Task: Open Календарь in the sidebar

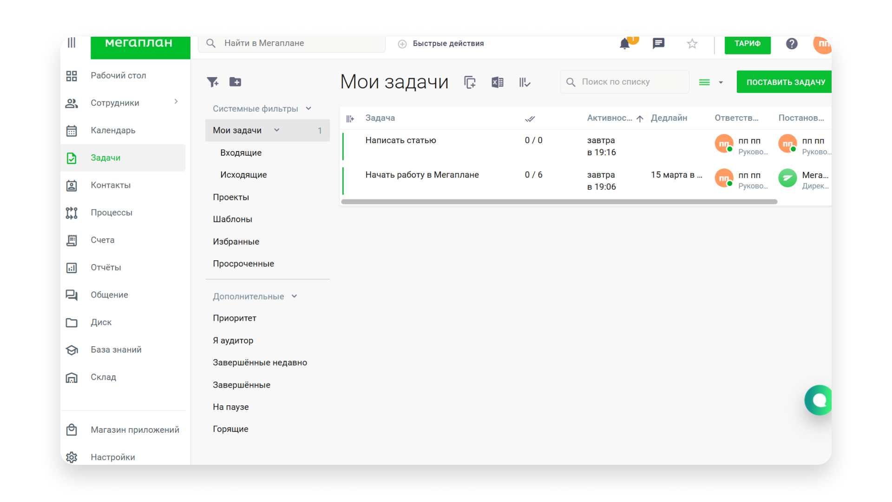Action: click(x=113, y=131)
